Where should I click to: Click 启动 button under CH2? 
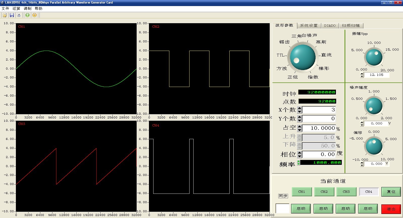[x=323, y=209]
